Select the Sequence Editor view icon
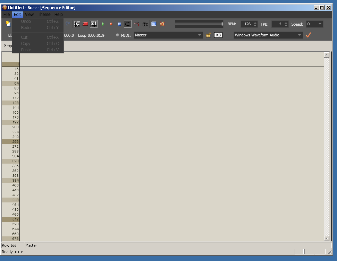337x261 pixels. click(x=94, y=24)
